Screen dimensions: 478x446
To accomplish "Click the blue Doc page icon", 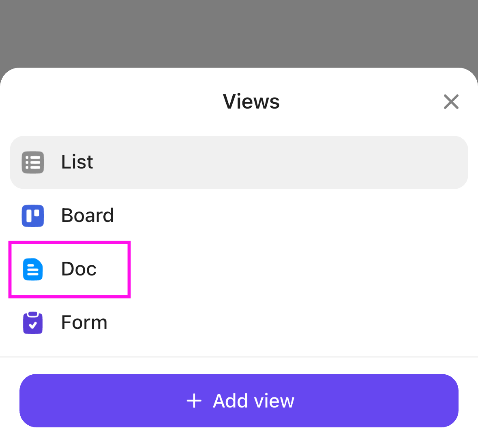I will [x=33, y=269].
